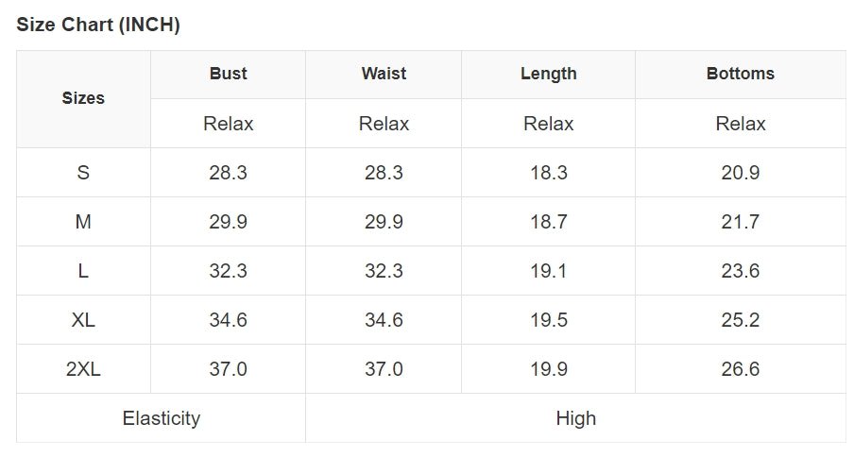Viewport: 854px width, 457px height.
Task: Click the Bust column header
Action: click(x=228, y=74)
